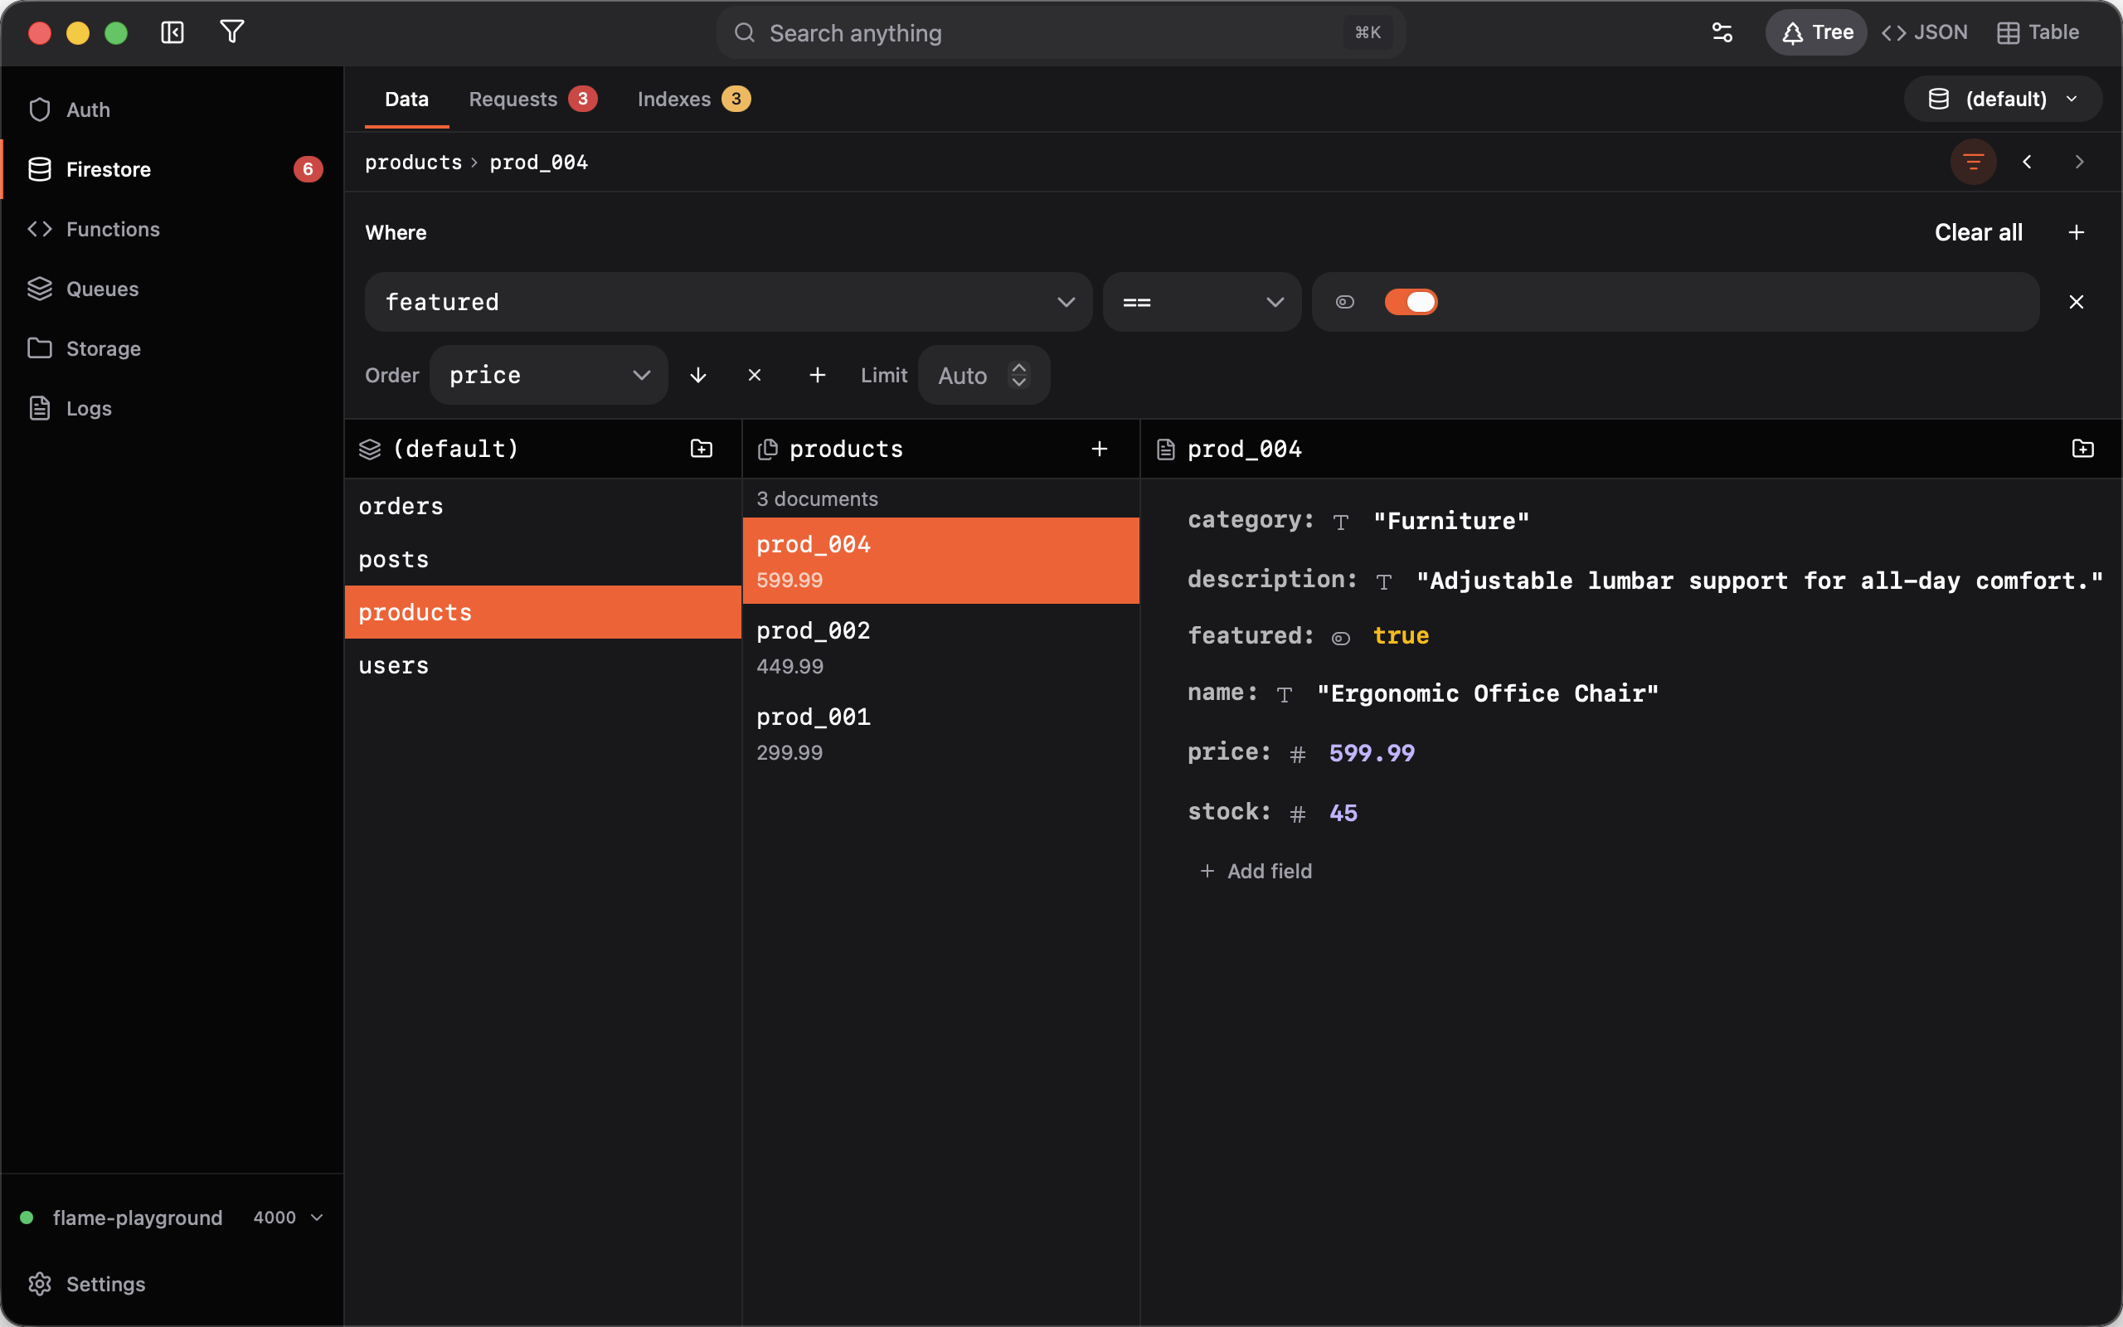Click the number type icon beside price
Screen dimensions: 2123x1327
(1298, 755)
